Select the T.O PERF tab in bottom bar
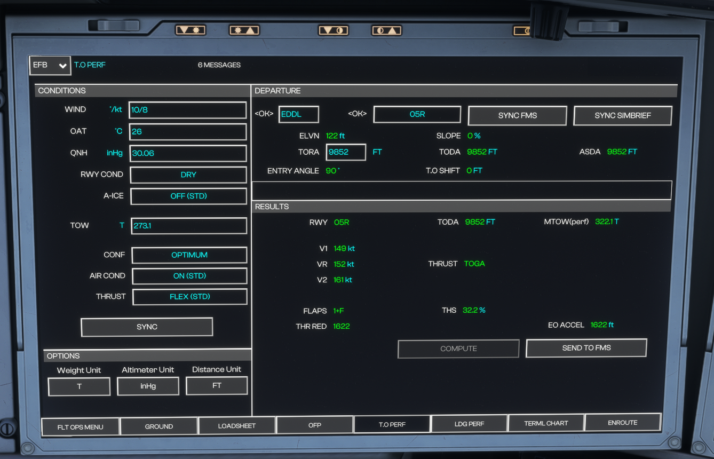The width and height of the screenshot is (714, 459). coord(392,424)
